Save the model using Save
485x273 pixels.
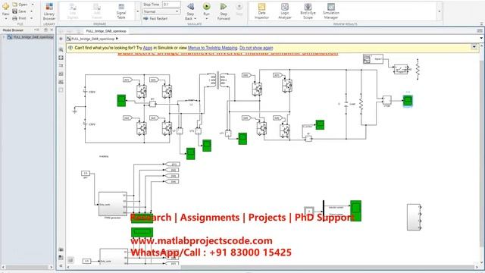(x=19, y=11)
